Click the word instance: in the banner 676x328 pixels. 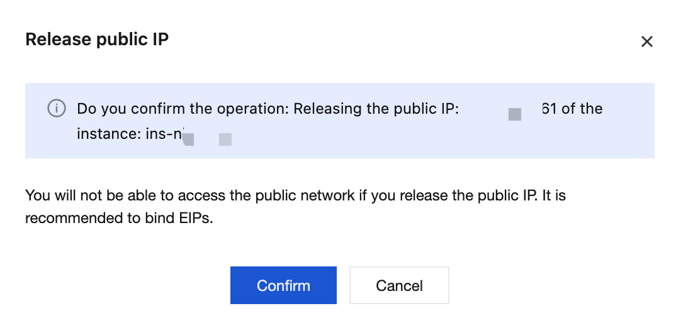click(109, 134)
